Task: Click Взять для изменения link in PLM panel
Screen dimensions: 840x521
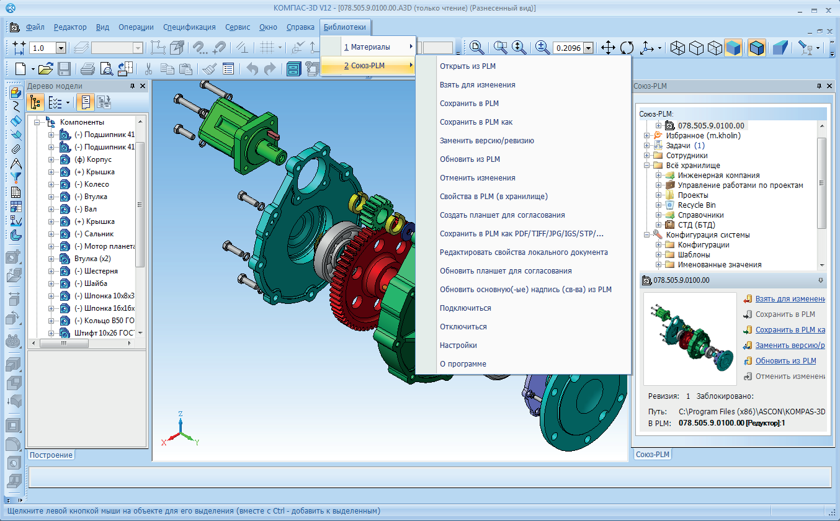Action: coord(790,299)
